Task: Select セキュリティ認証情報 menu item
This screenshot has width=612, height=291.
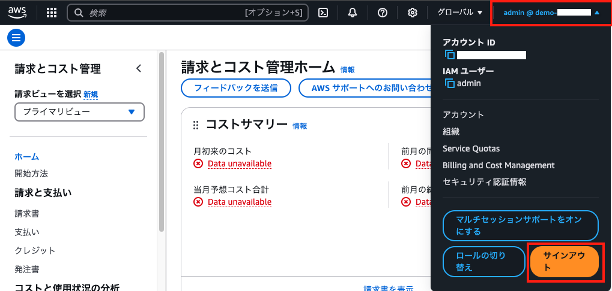Action: click(484, 182)
